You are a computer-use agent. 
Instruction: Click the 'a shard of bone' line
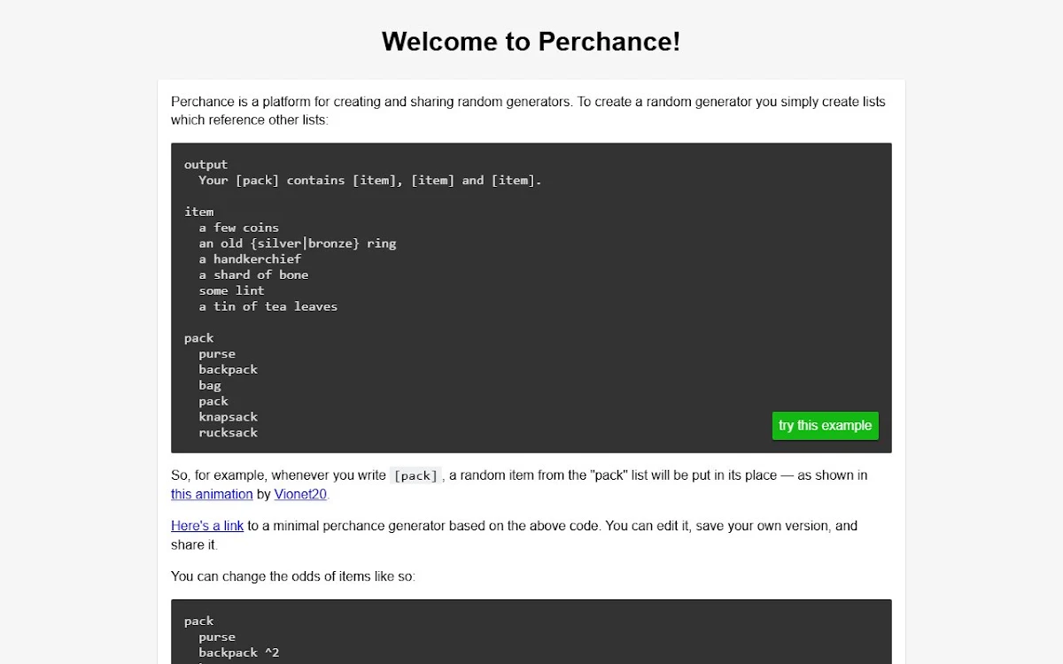253,275
